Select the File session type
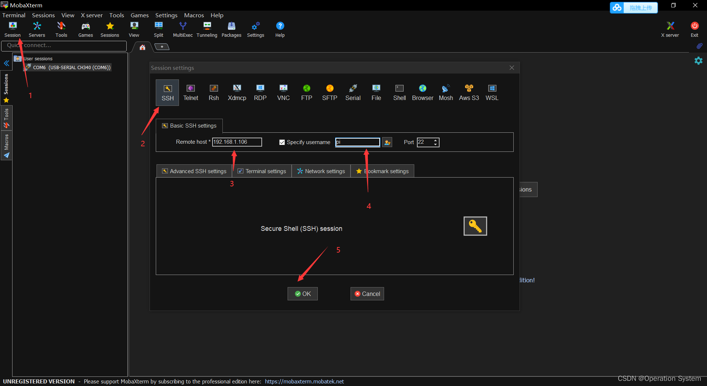Screen dimensions: 707x386 pyautogui.click(x=376, y=93)
